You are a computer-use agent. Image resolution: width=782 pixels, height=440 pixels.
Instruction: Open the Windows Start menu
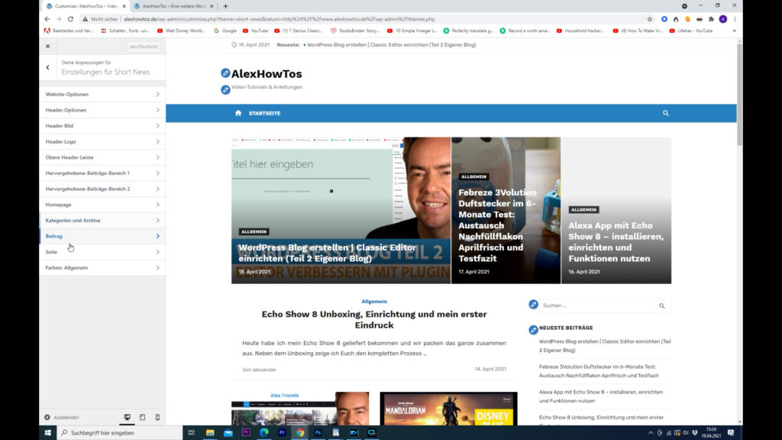click(48, 432)
